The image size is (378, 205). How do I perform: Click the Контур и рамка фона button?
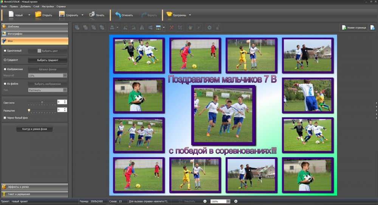(x=34, y=129)
